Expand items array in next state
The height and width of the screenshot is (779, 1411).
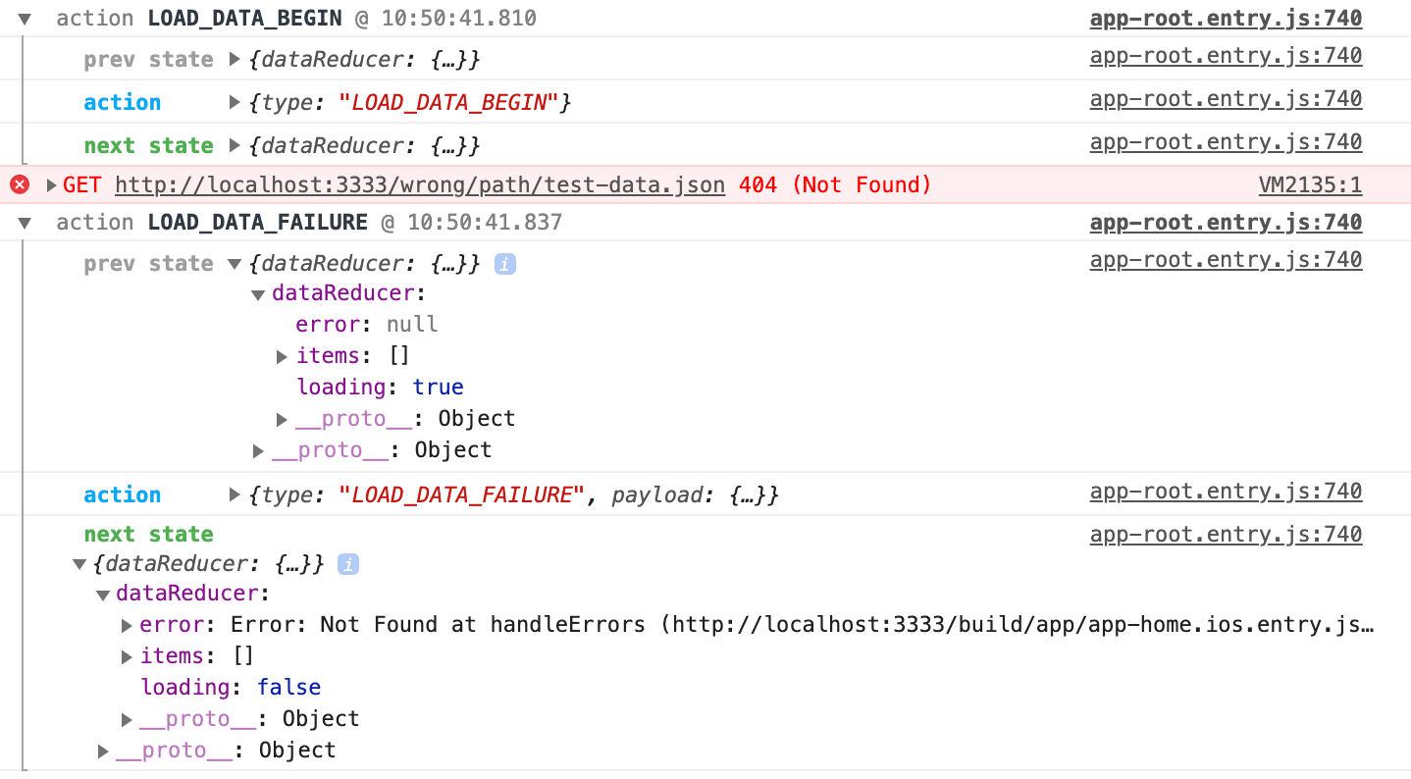(127, 656)
